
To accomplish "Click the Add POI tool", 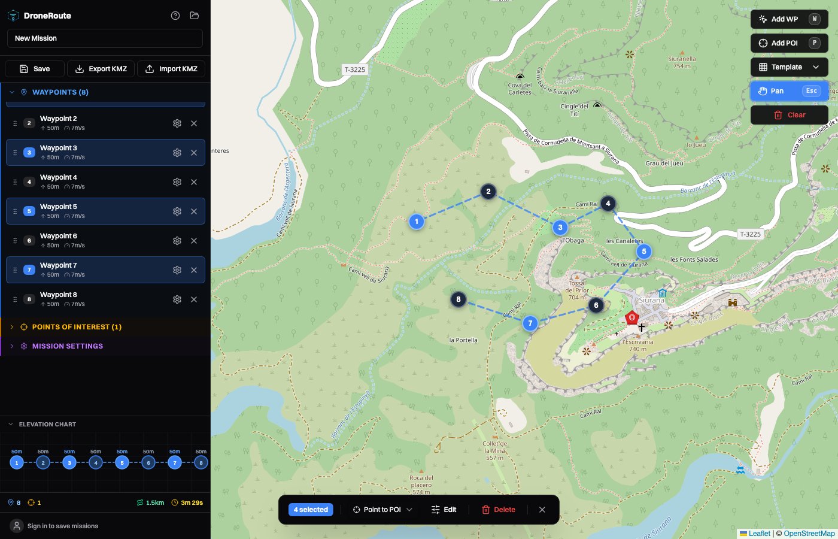I will coord(789,43).
